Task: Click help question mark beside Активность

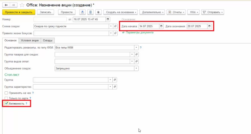Action: tap(26, 104)
